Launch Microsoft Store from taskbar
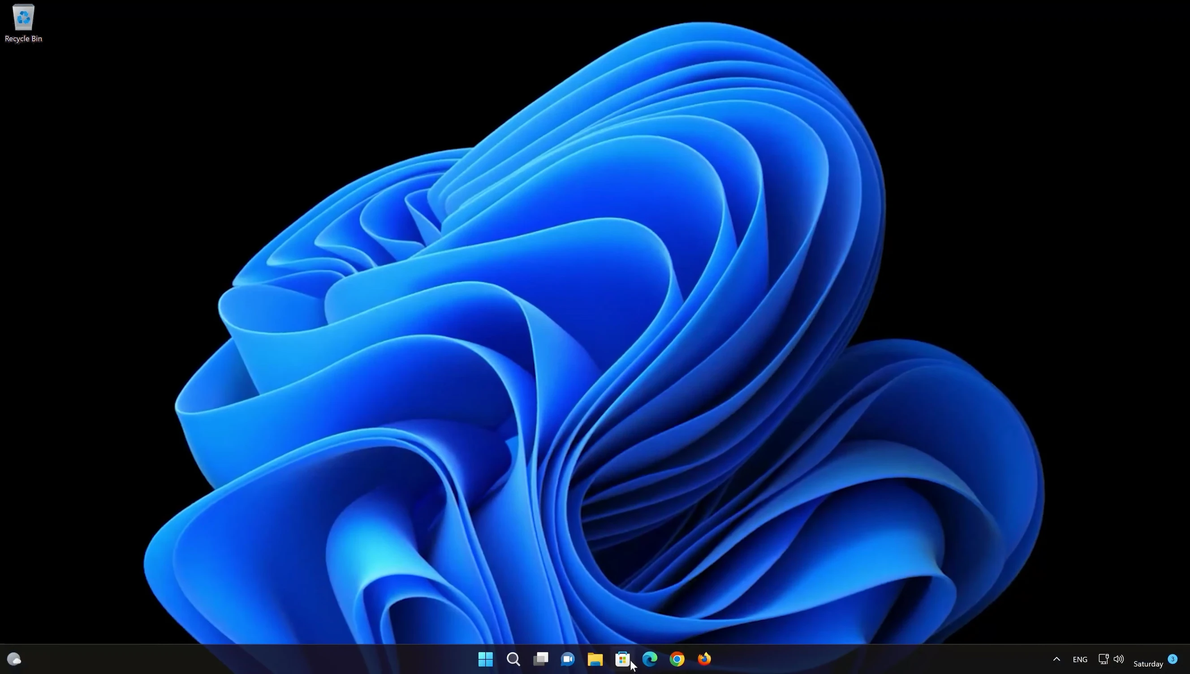Screen dimensions: 1190x674 coord(622,659)
